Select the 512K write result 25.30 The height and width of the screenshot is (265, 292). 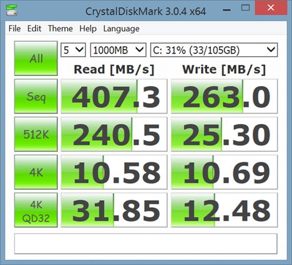(x=224, y=134)
